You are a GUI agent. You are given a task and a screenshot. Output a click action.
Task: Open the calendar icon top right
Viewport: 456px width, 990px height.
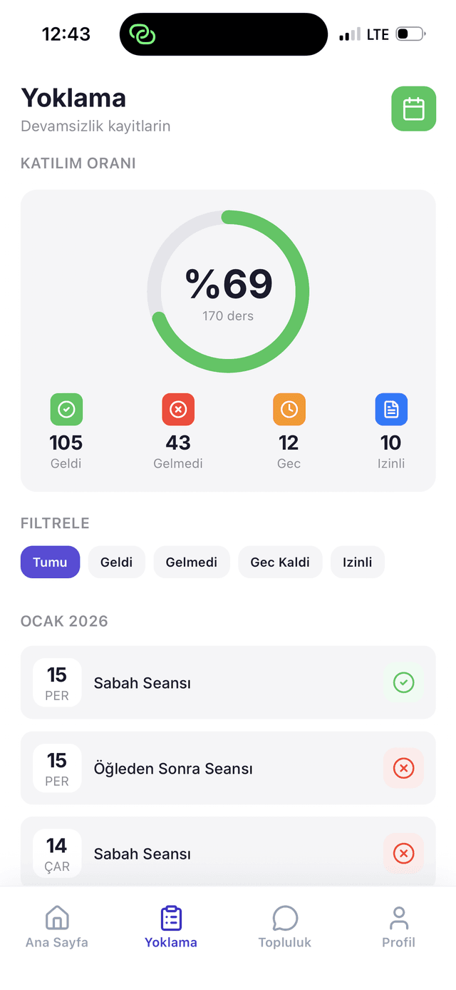(x=413, y=108)
